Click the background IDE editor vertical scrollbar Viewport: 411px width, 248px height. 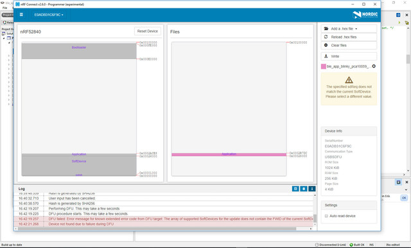408,59
